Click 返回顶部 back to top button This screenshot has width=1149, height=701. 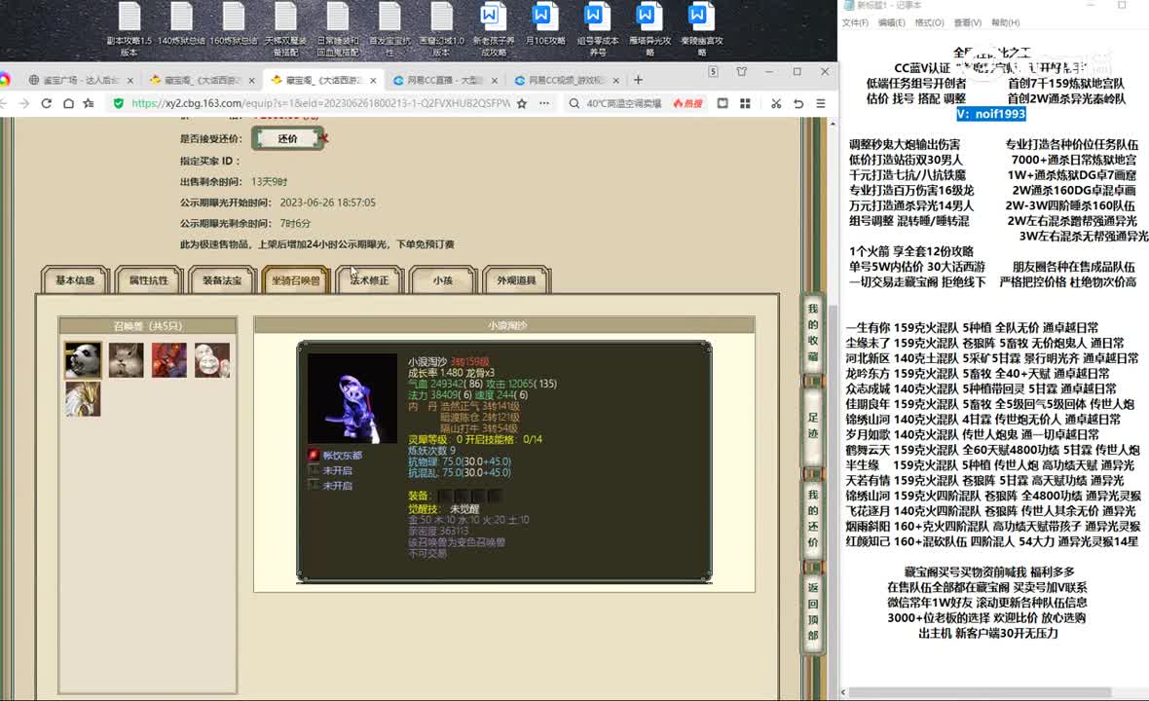click(813, 611)
